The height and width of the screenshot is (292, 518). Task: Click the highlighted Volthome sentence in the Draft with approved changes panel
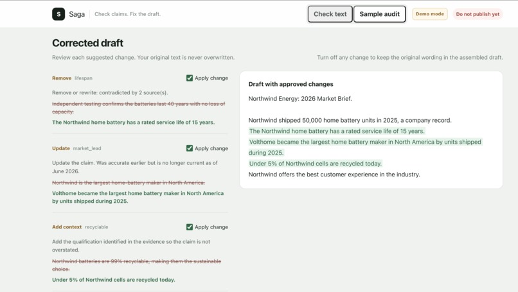point(366,147)
